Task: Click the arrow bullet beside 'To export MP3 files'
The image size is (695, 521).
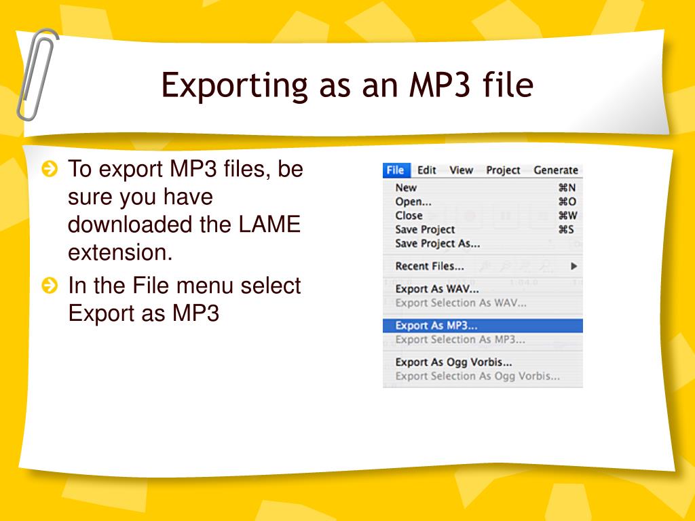Action: [x=50, y=169]
